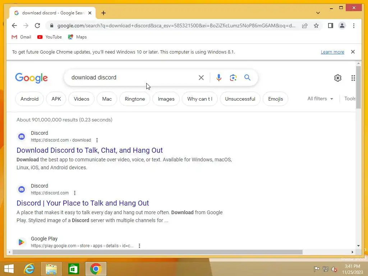Dismiss the Chrome update infobar
This screenshot has height=276, width=368.
pos(353,52)
